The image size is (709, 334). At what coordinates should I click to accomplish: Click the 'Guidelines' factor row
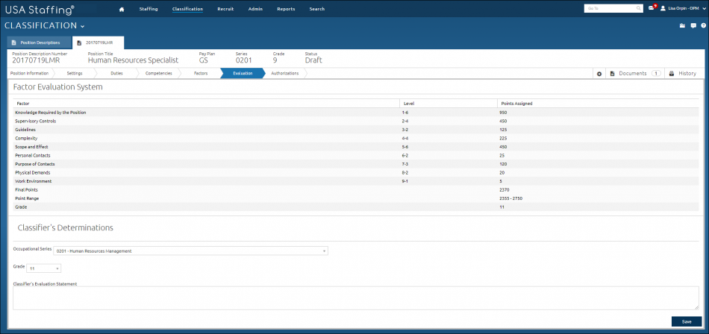(356, 129)
